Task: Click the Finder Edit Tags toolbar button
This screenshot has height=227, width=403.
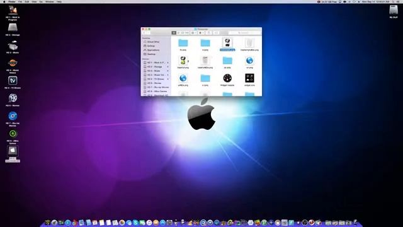Action: [217, 33]
